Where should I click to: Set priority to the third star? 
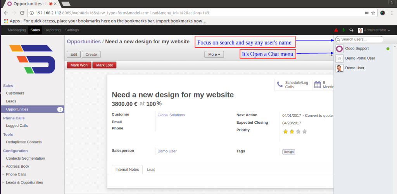pyautogui.click(x=298, y=131)
